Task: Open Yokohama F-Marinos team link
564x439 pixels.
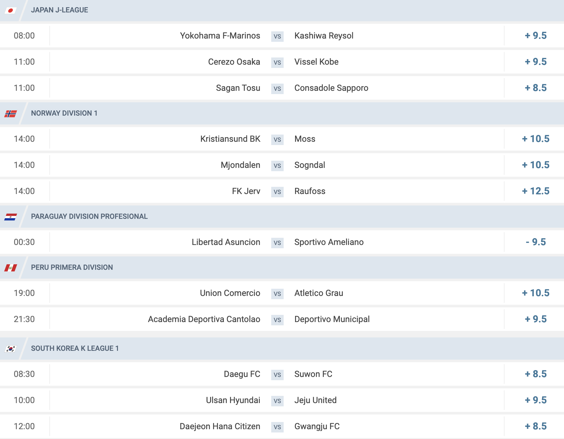Action: tap(220, 36)
